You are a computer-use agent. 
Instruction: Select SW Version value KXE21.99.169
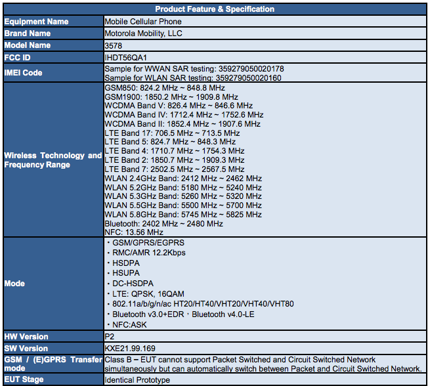click(x=130, y=349)
